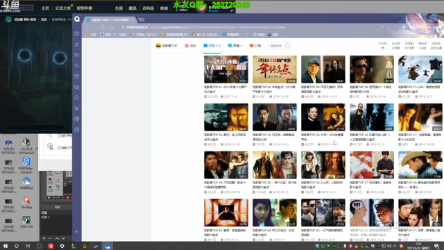Image resolution: width=444 pixels, height=250 pixels.
Task: Open the TOP 24 video thumbnail
Action: 275,212
